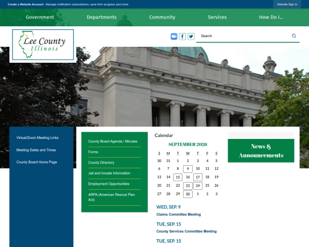Click the News & Announcements banner

click(261, 151)
